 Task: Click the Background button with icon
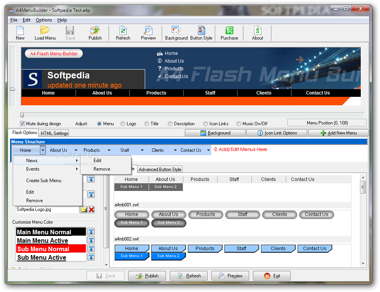click(215, 133)
